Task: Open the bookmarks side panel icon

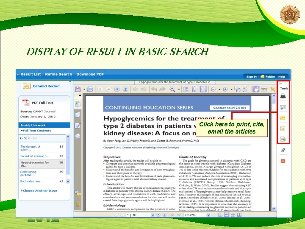Action: (78, 103)
